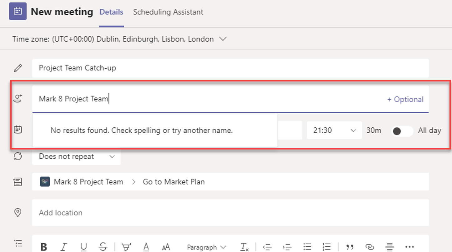
Task: Toggle underline formatting
Action: click(x=83, y=247)
